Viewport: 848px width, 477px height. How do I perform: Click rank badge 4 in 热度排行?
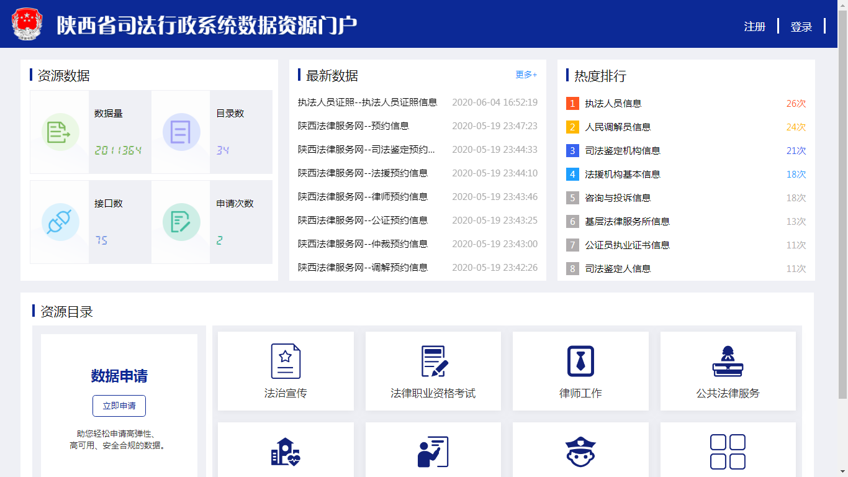[572, 174]
